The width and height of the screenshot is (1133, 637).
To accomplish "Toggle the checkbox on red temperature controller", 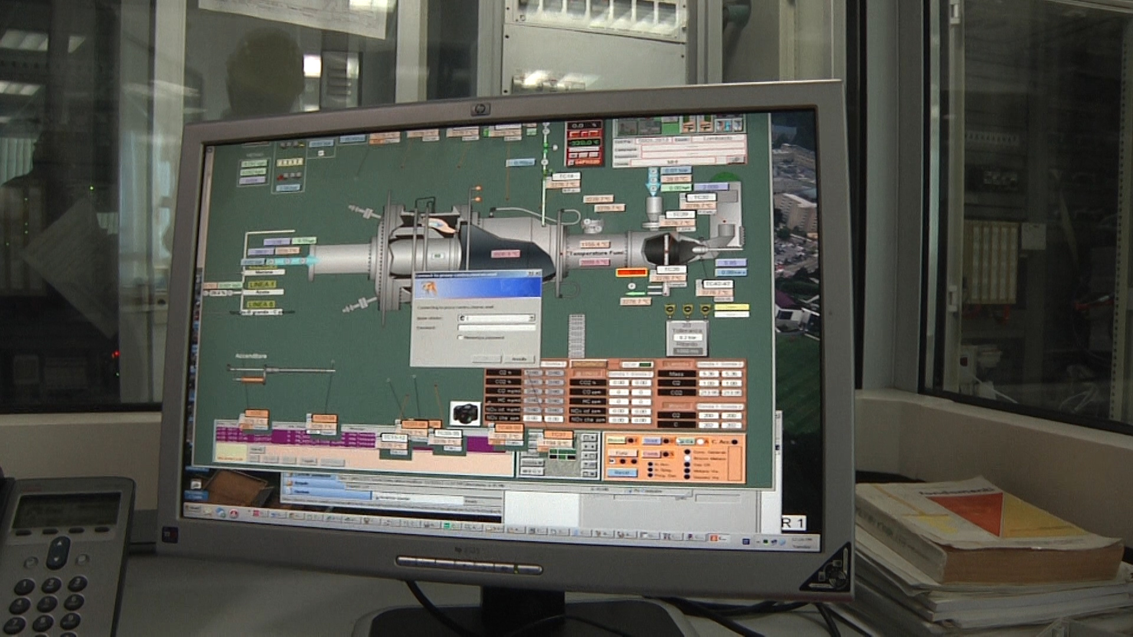I will pyautogui.click(x=571, y=162).
